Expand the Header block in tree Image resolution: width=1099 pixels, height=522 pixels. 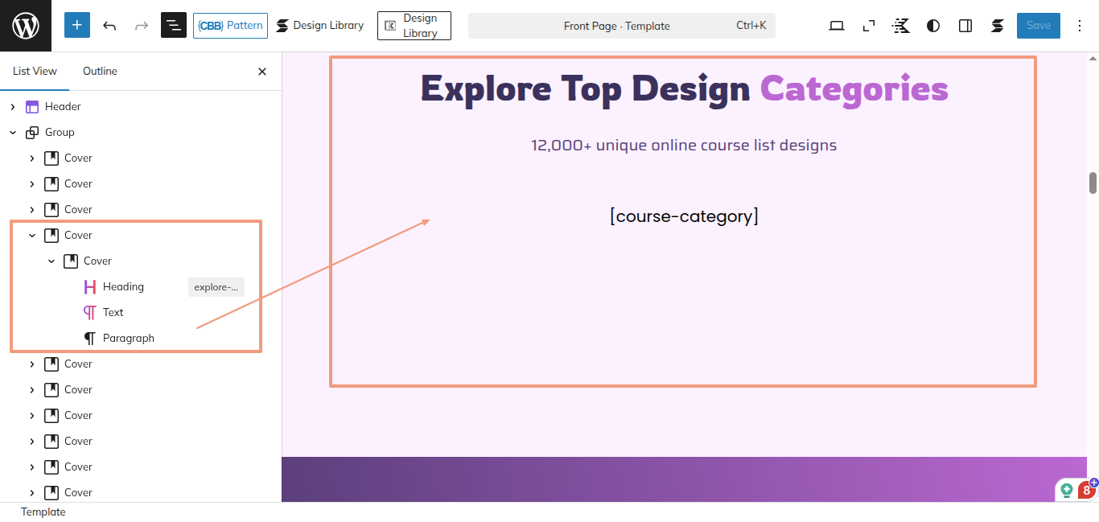pyautogui.click(x=13, y=106)
